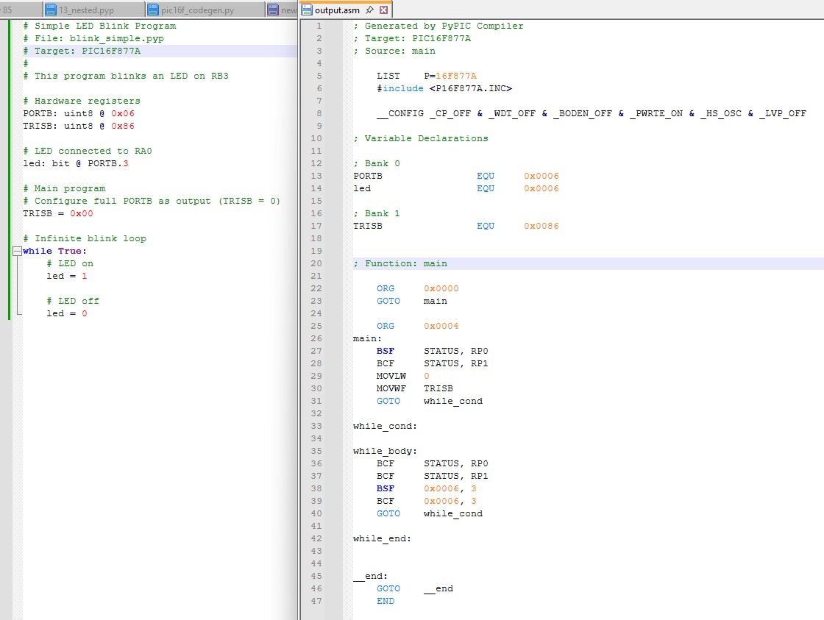
Task: Close the output.asm tab
Action: tap(383, 10)
